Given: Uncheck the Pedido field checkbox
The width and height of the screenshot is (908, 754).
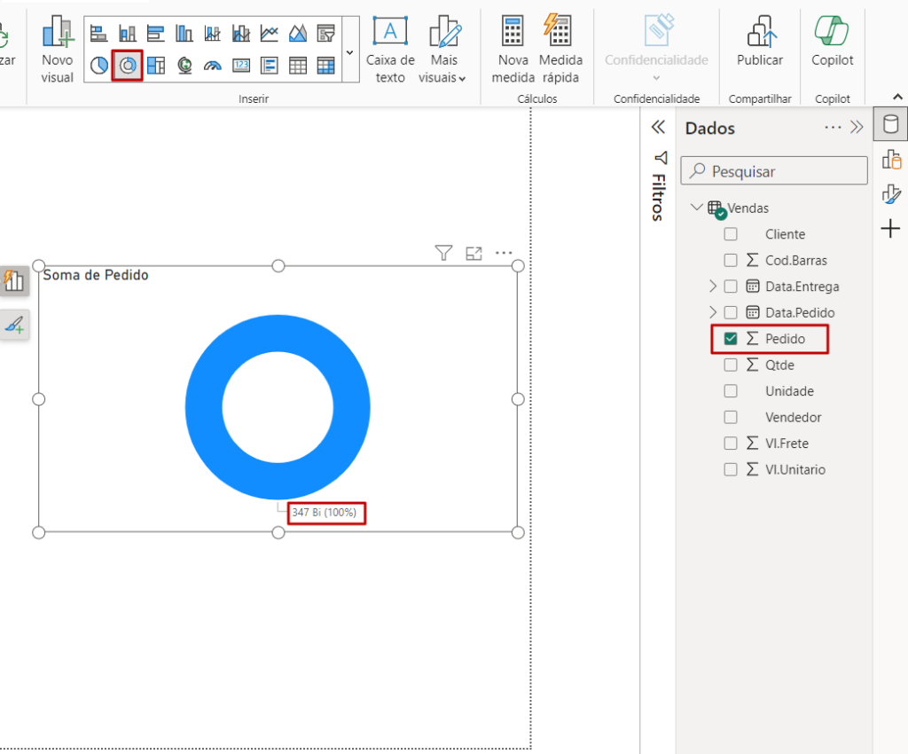Looking at the screenshot, I should point(731,339).
